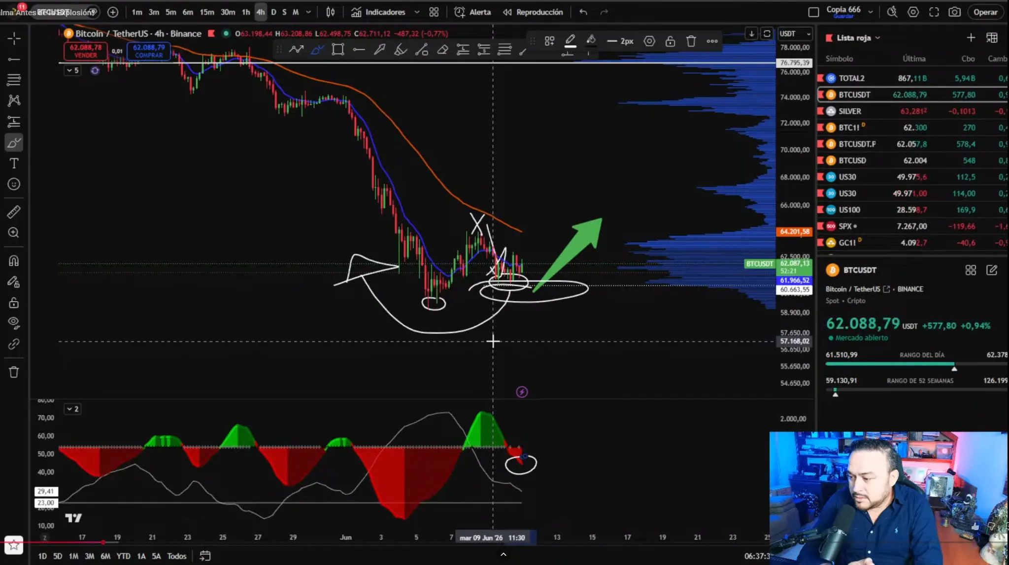
Task: Open the trend line tools
Action: (14, 59)
